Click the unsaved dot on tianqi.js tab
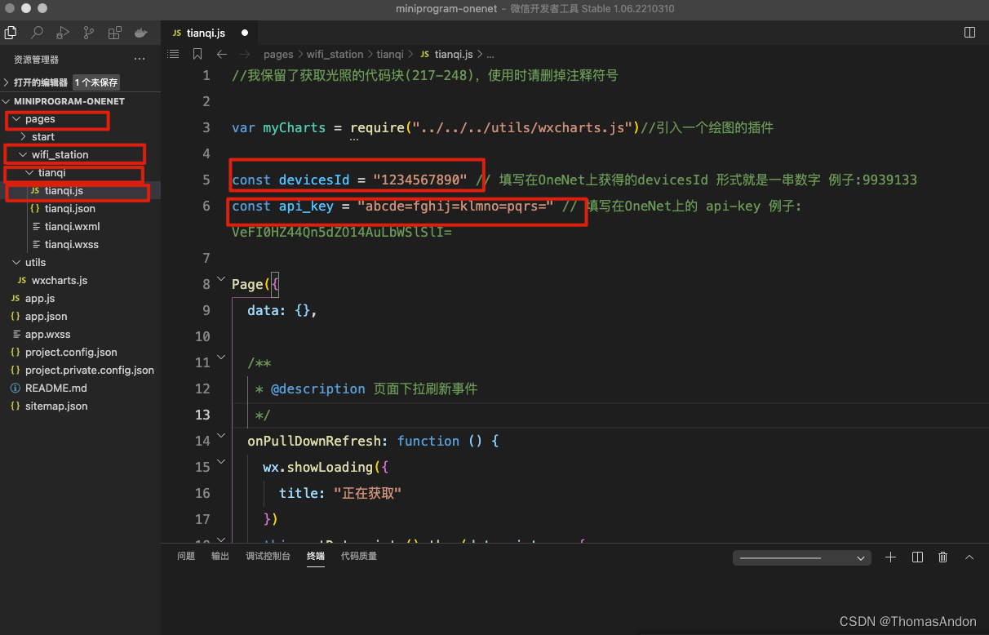The image size is (989, 635). tap(244, 33)
